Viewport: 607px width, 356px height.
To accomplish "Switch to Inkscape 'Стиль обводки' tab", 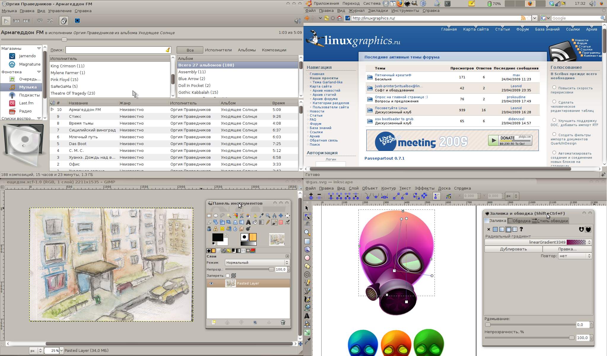I will (x=550, y=221).
